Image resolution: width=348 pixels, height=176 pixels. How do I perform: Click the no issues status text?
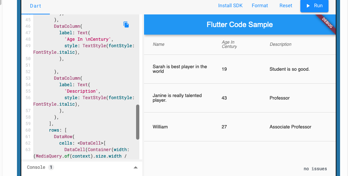click(315, 169)
